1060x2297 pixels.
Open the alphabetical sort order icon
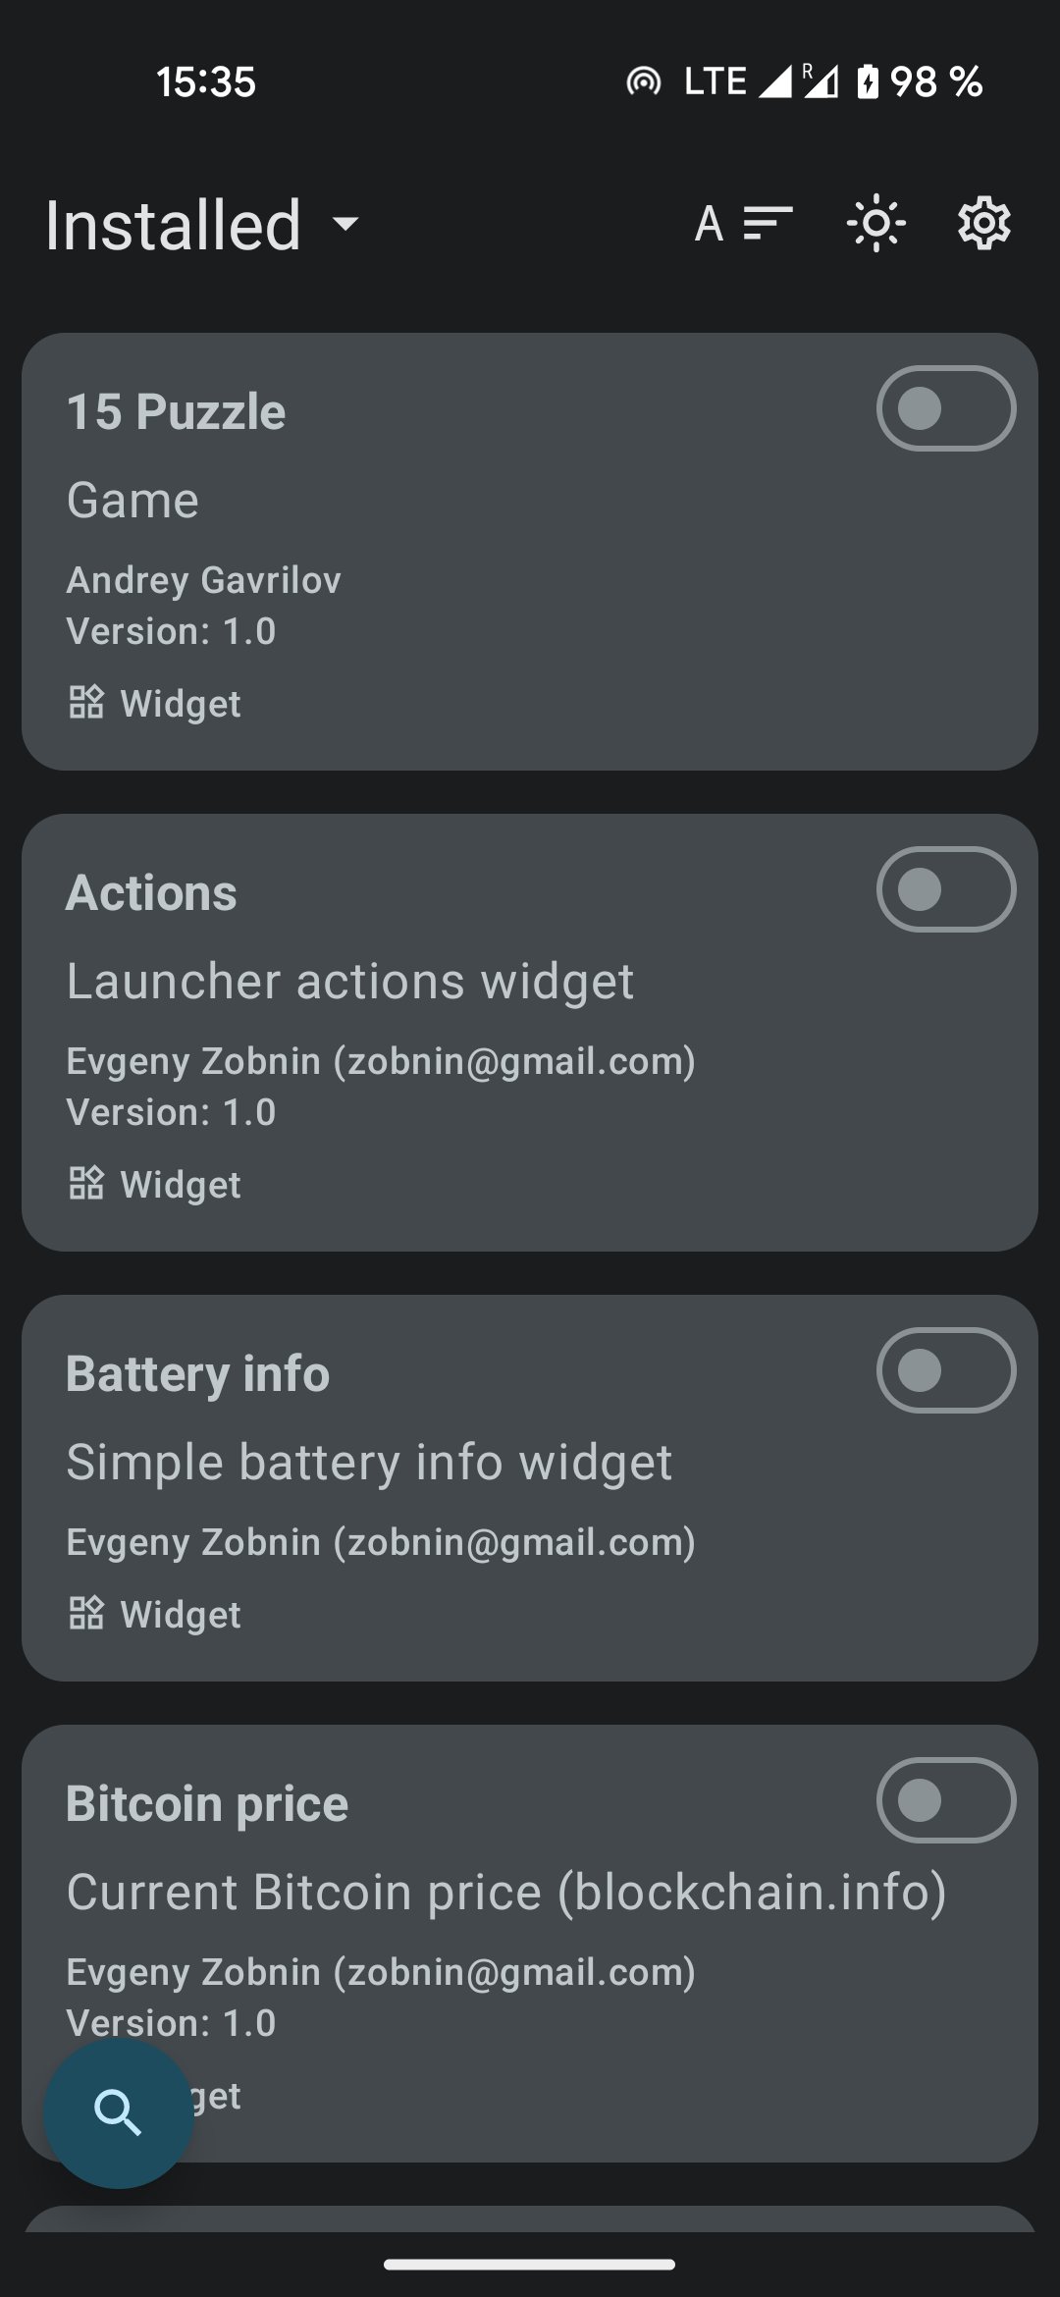pos(743,224)
